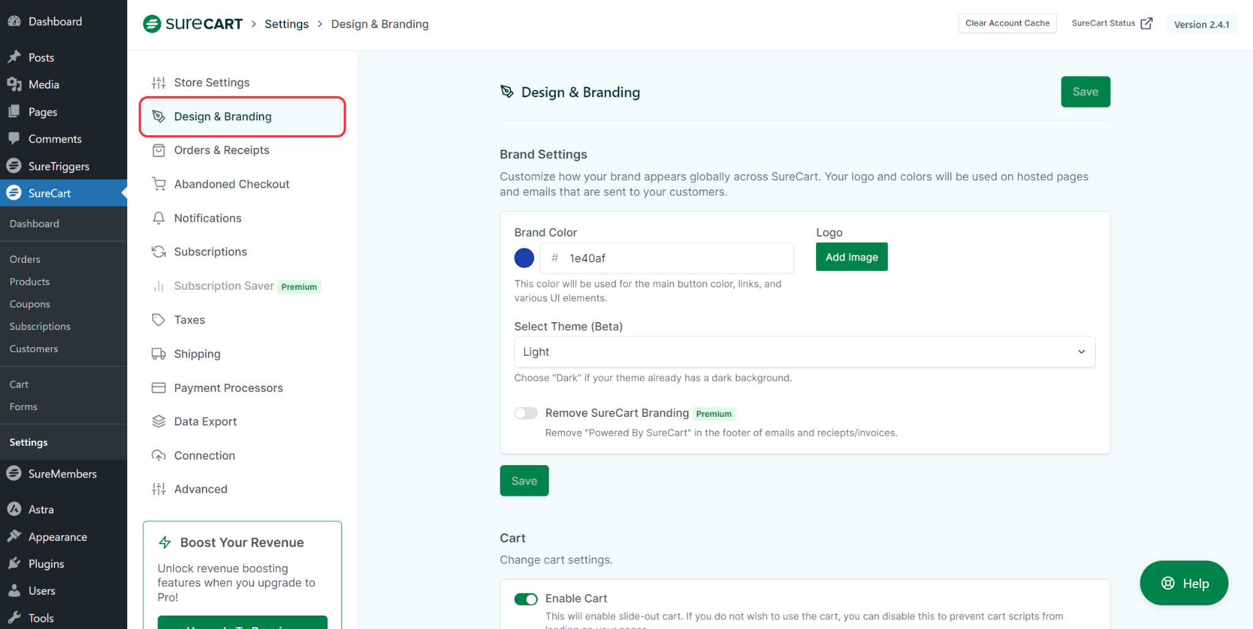The width and height of the screenshot is (1253, 629).
Task: Click SureCart Status external link icon
Action: 1147,23
